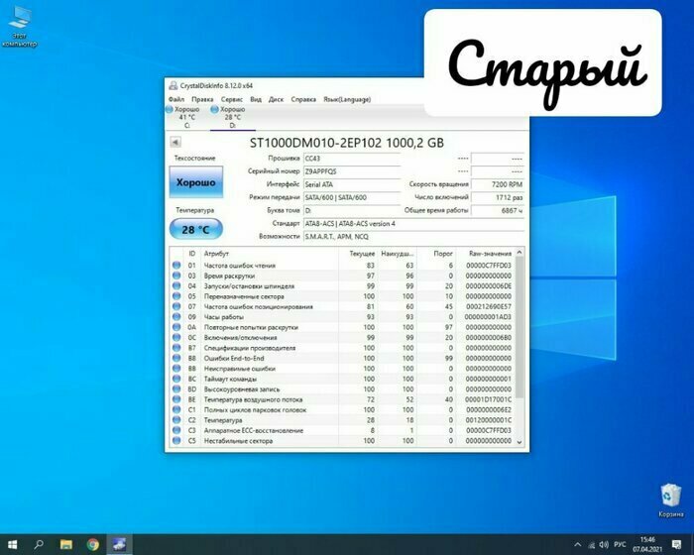This screenshot has width=694, height=555.
Task: Click the taskbar search magnifier icon
Action: click(39, 544)
